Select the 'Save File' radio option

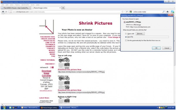coord(126,37)
